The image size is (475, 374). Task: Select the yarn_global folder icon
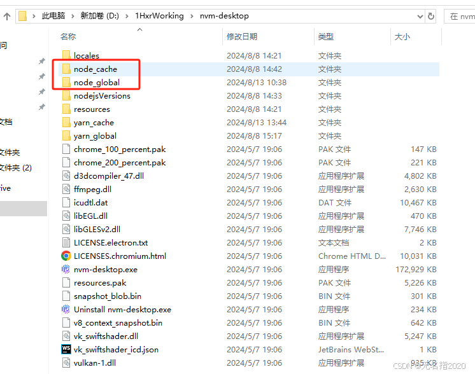coord(66,135)
